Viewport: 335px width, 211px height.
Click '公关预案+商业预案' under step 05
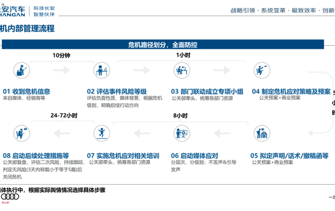(273, 162)
